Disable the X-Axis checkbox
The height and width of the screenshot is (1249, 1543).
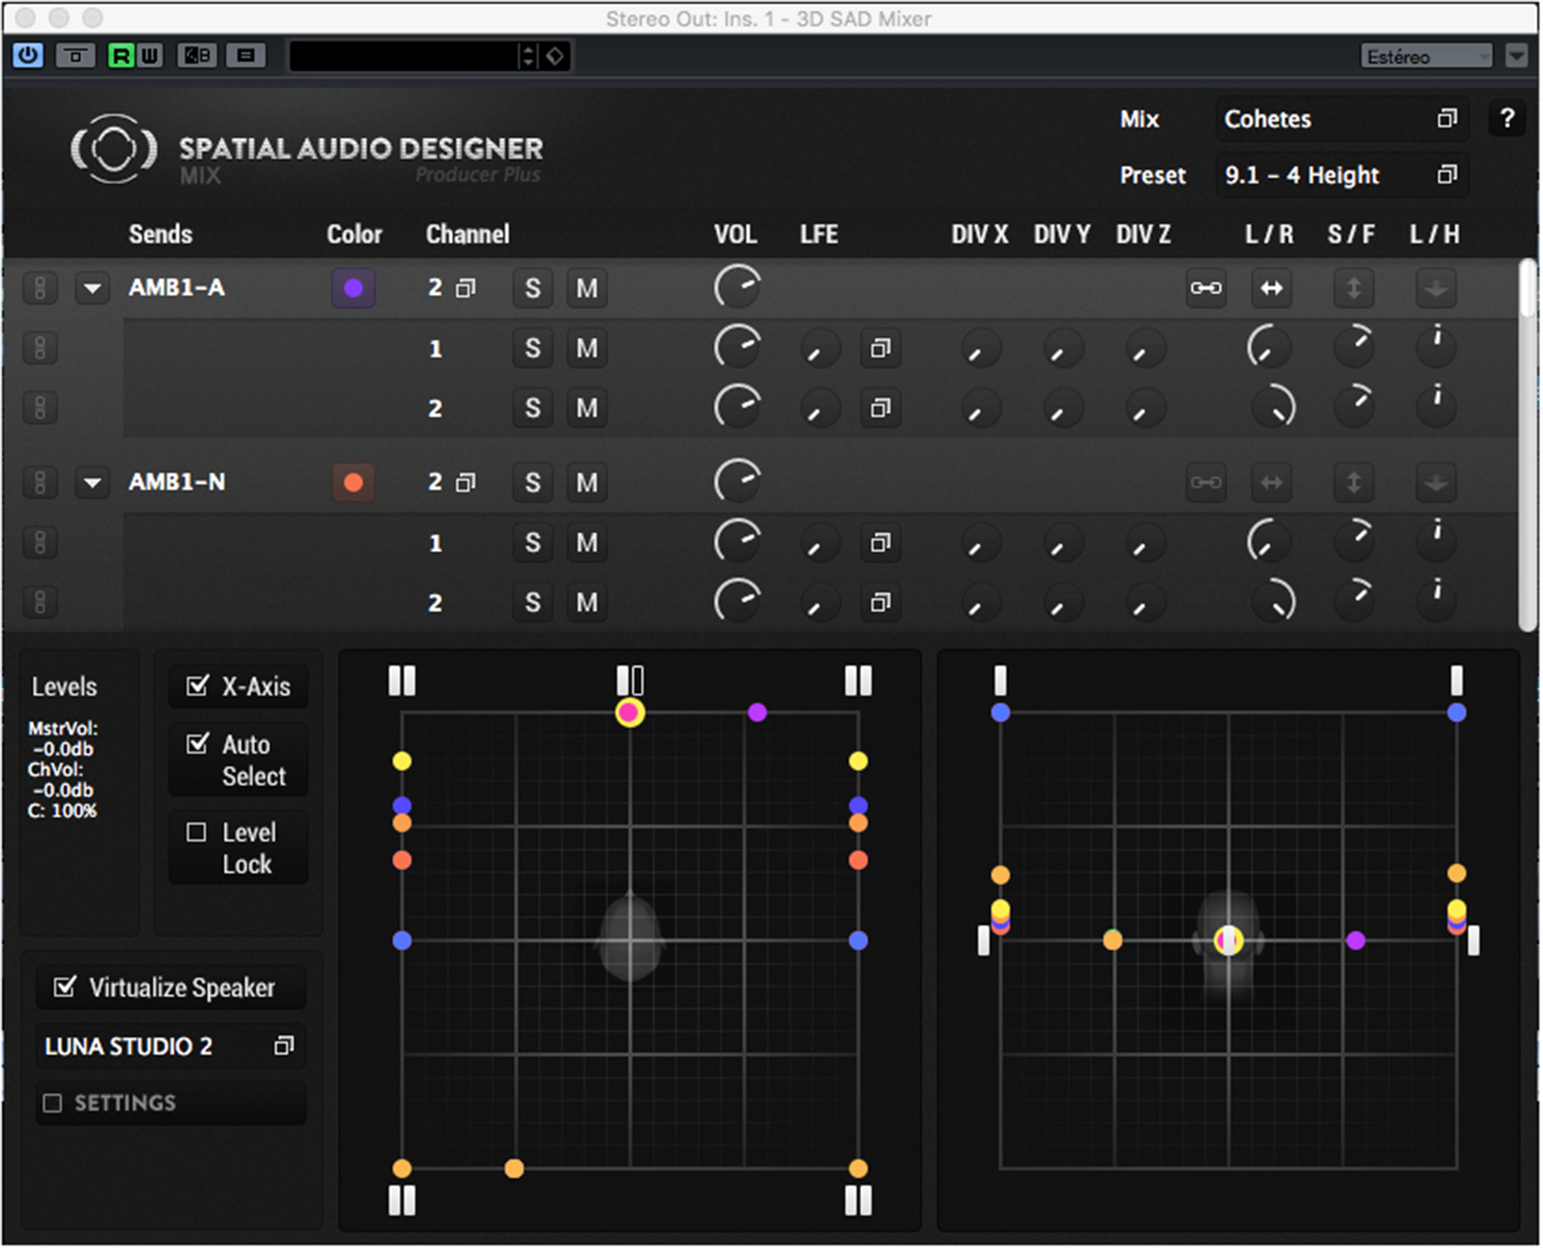coord(198,686)
